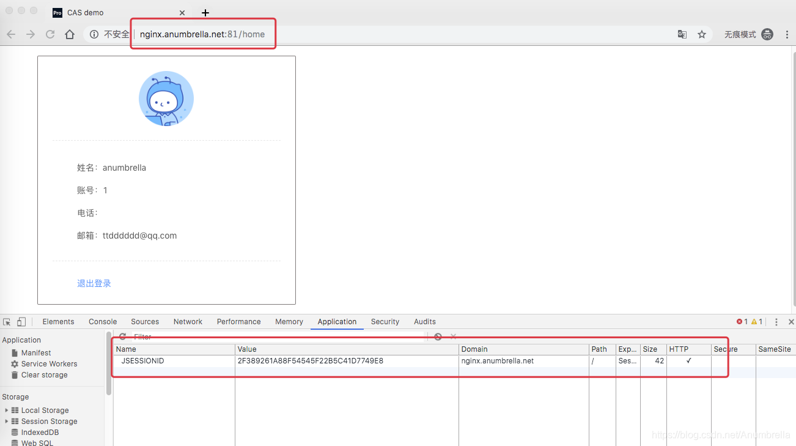796x446 pixels.
Task: Click the HTTP checkmark in JSESSIONID row
Action: tap(689, 361)
